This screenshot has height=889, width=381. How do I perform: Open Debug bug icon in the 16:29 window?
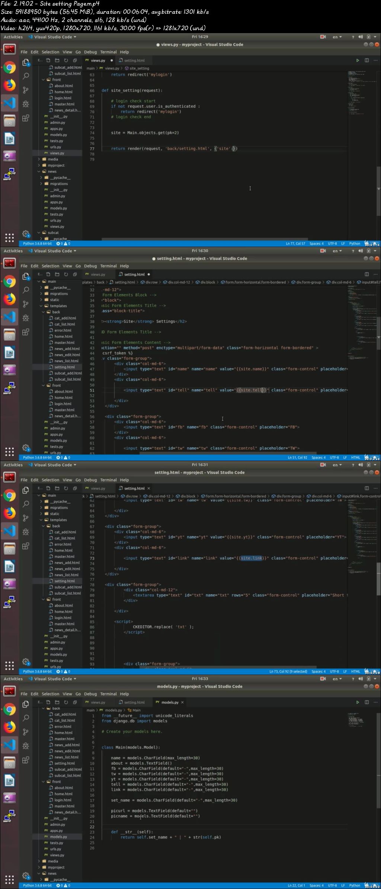[x=26, y=104]
